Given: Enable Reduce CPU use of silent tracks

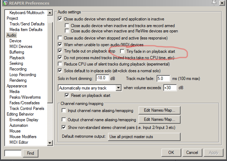Looking at the screenshot, I should point(60,64).
